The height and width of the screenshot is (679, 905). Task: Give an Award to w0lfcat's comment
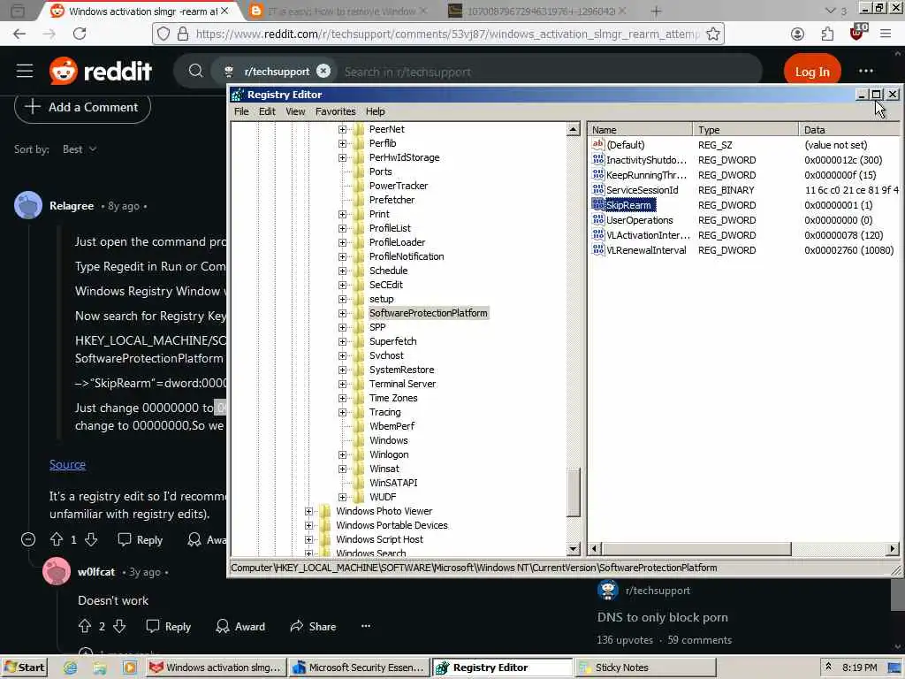coord(240,626)
